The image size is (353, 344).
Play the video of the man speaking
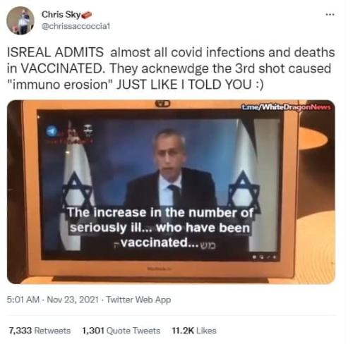171,192
